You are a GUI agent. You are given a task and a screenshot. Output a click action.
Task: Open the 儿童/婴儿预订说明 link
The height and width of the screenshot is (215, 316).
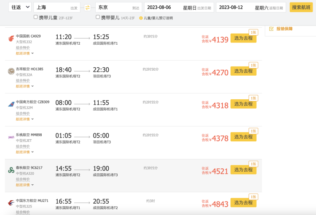click(x=158, y=18)
